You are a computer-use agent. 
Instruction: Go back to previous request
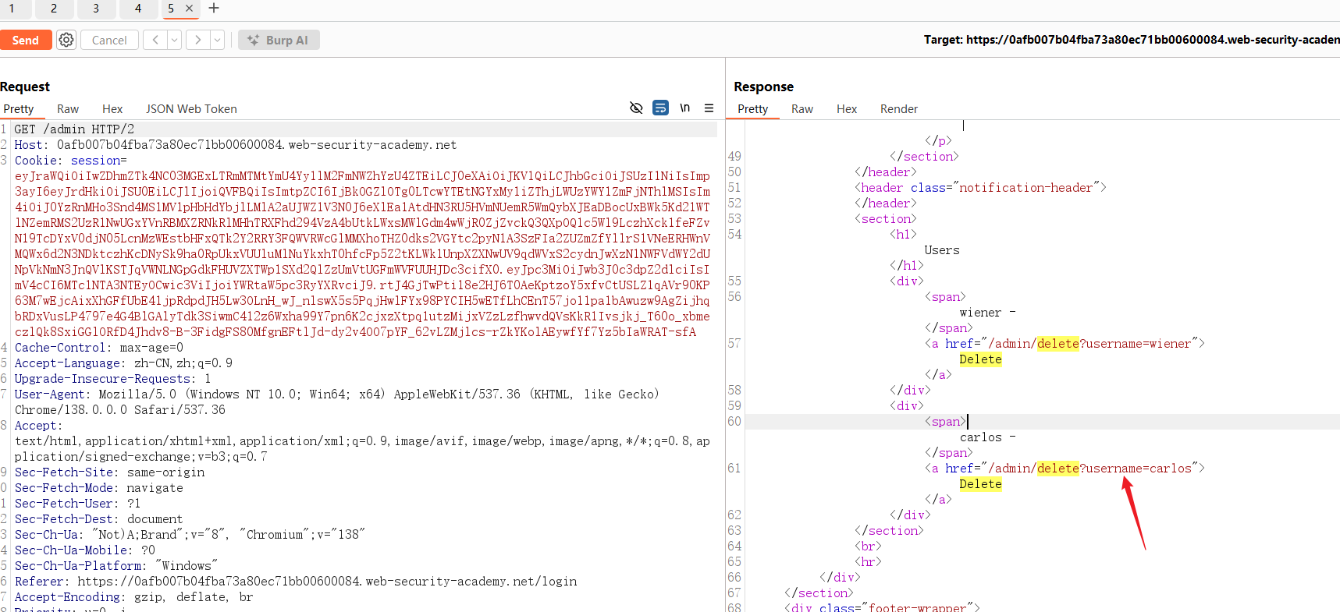point(155,40)
